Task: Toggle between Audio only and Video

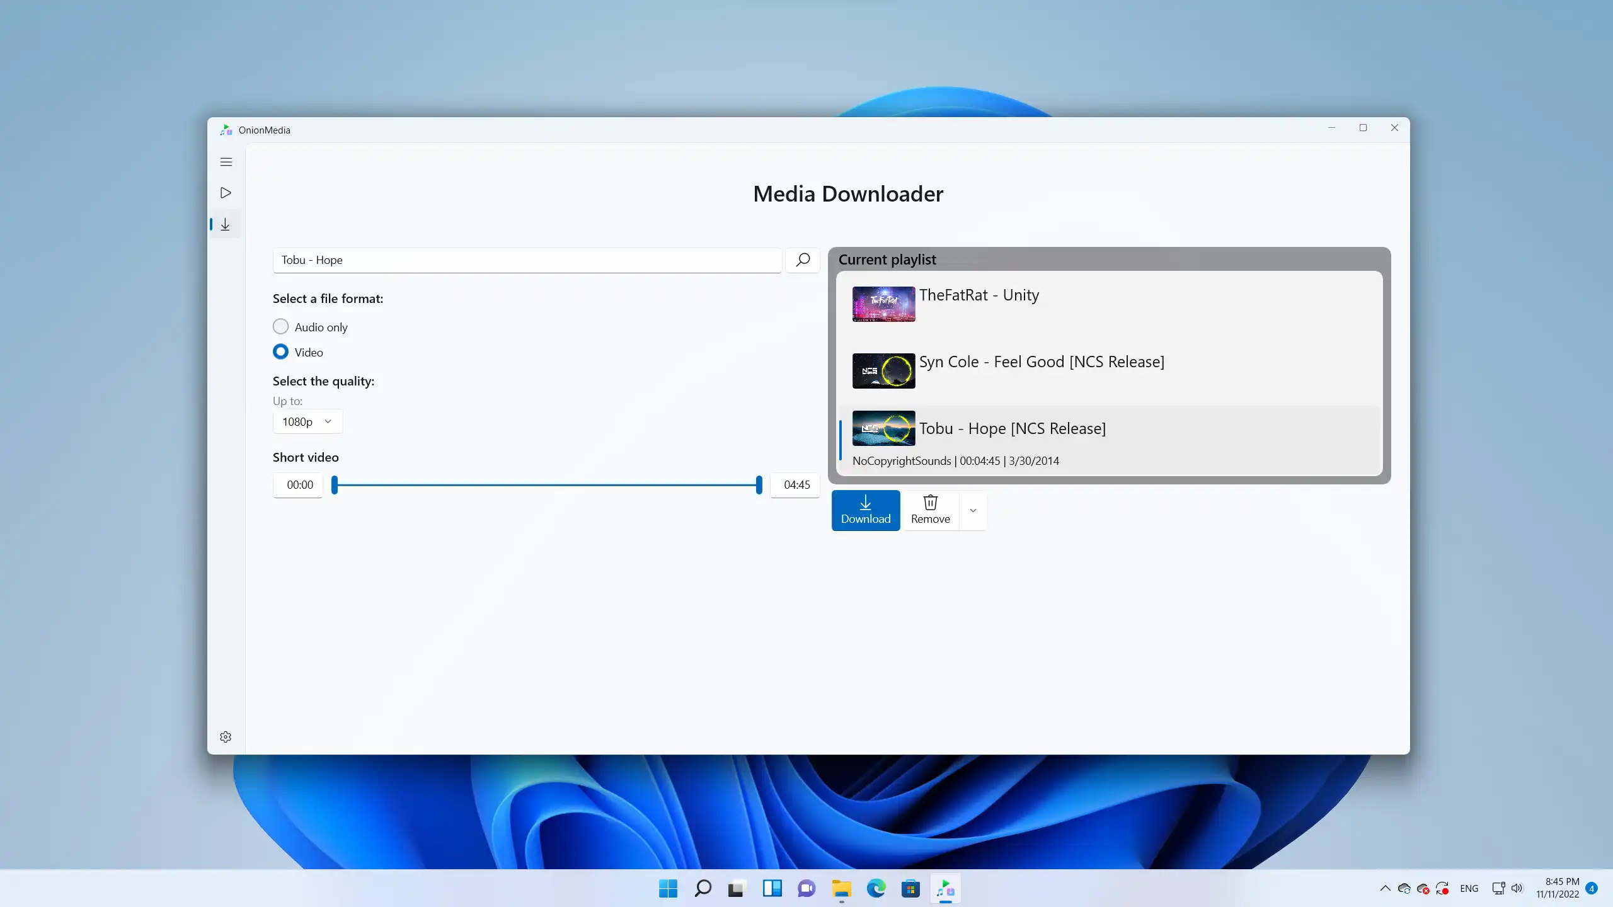Action: 282,326
